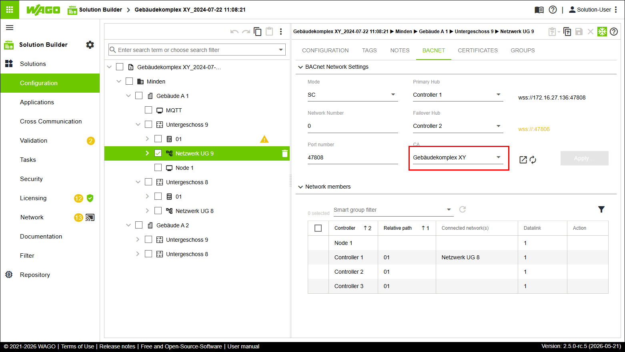
Task: Click the tree search term input field
Action: point(196,50)
